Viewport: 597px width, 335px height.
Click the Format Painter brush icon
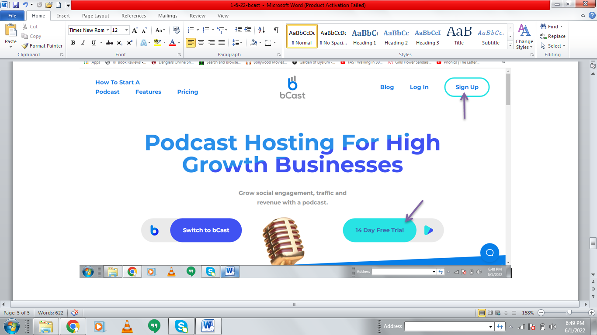tap(25, 46)
